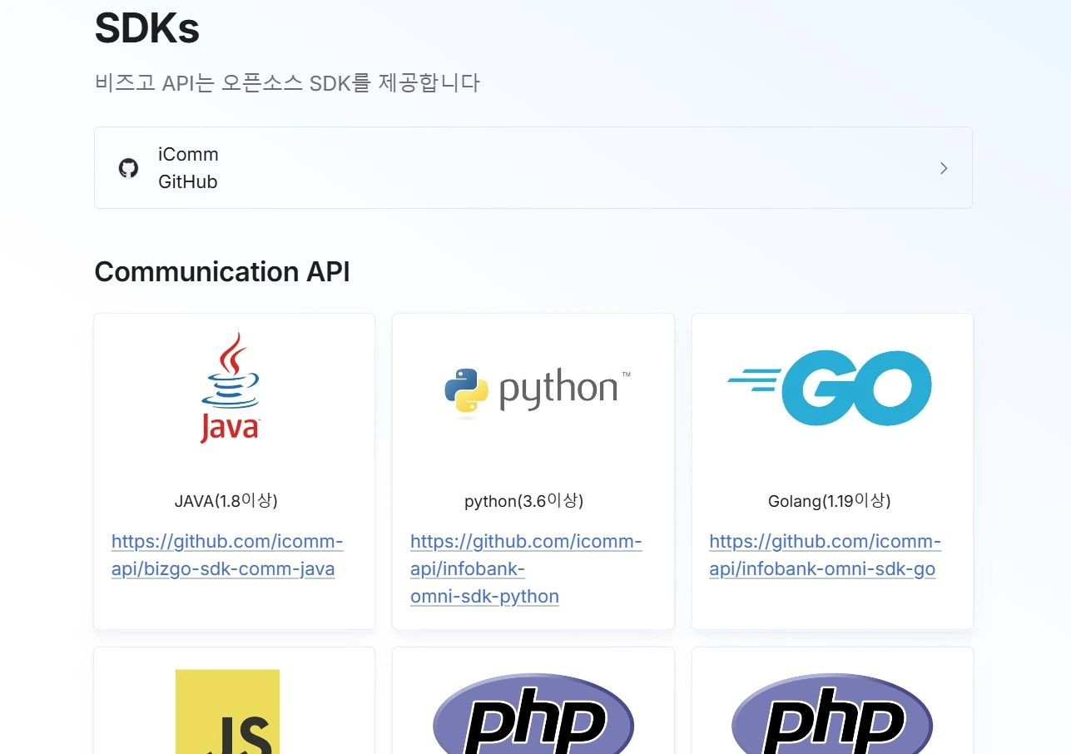Open the right-arrow disclosure on the GitHub row
Viewport: 1071px width, 754px height.
[944, 167]
